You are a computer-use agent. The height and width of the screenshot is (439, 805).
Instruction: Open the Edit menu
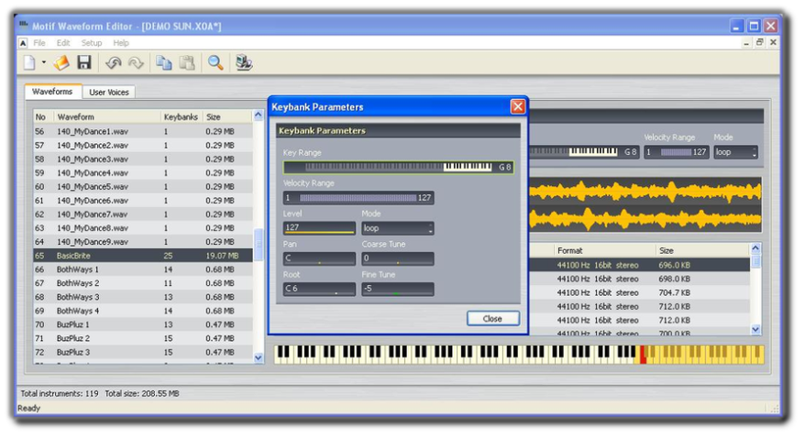coord(63,43)
